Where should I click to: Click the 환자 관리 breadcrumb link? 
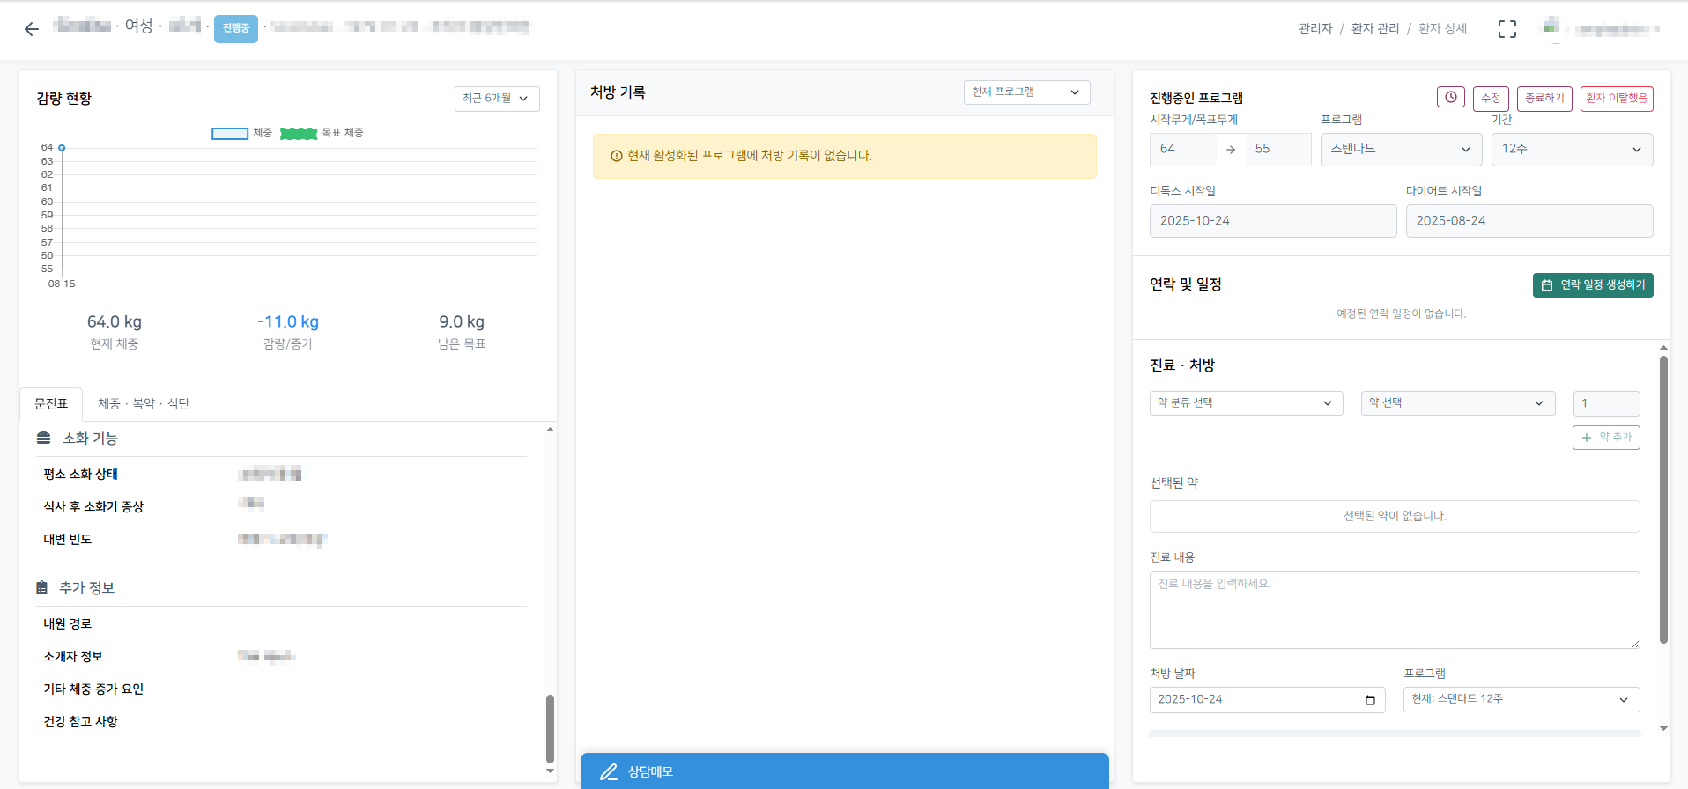click(1374, 29)
